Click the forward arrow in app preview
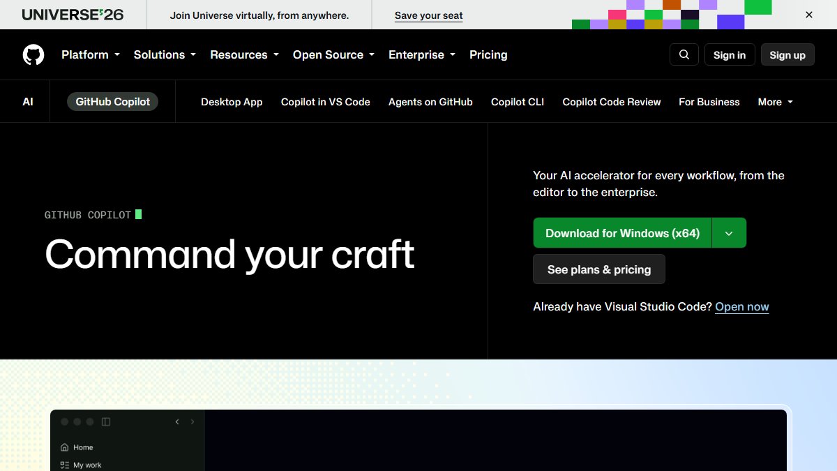Viewport: 837px width, 471px height. (193, 421)
